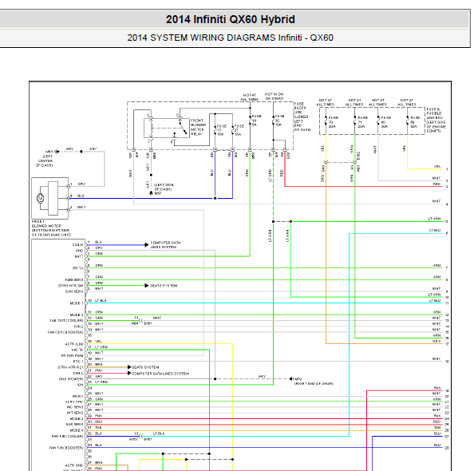Click the 'FRONT BLOWER MOTOR' caption text
Viewport: 474px width, 471px height.
(x=51, y=228)
